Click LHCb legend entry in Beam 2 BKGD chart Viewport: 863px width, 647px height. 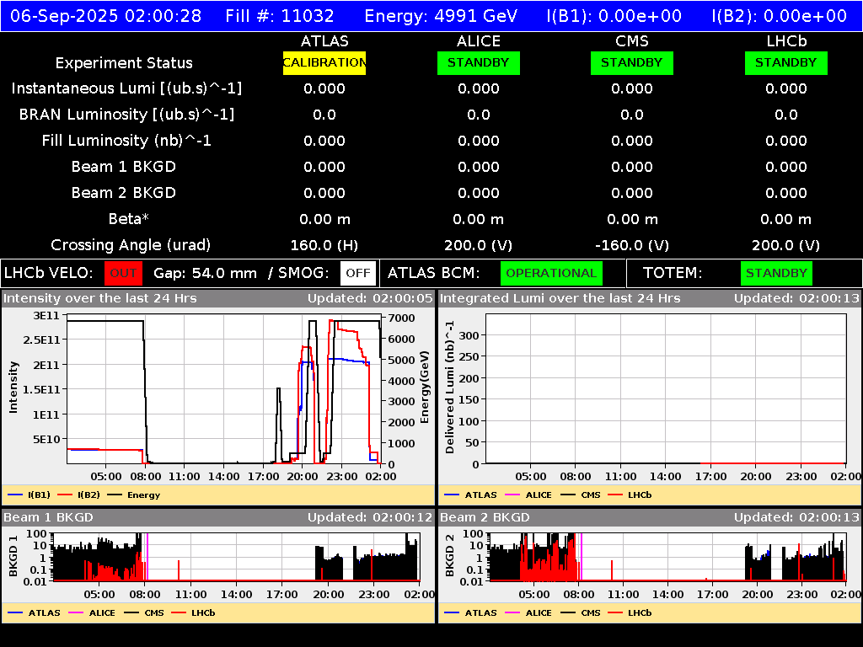630,612
